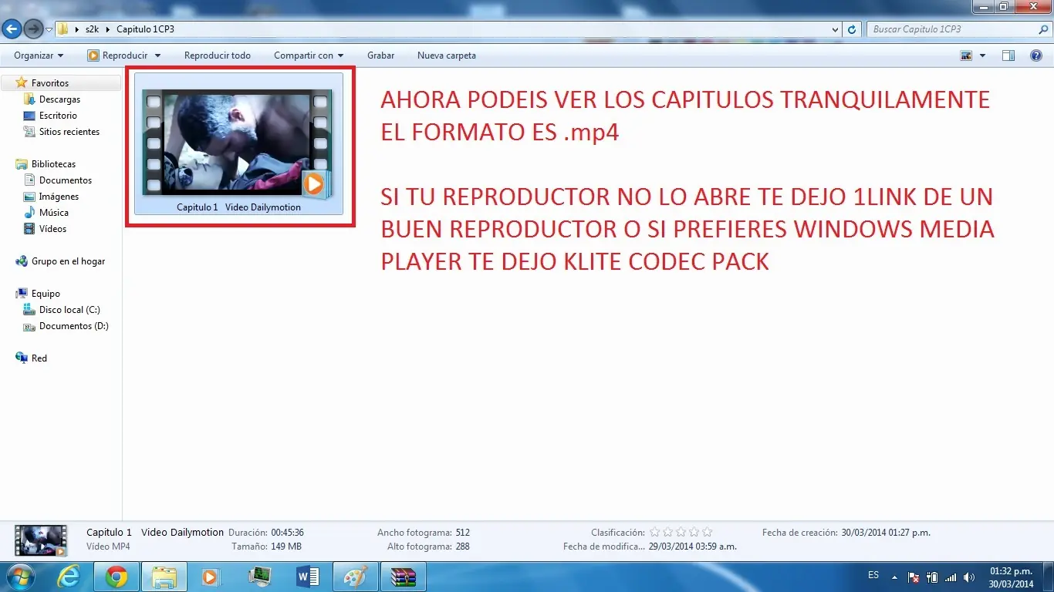Open the network signal tray icon

click(x=951, y=577)
